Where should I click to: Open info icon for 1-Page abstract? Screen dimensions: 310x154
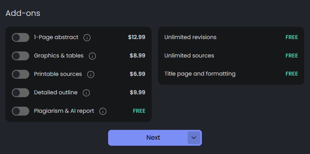point(87,37)
